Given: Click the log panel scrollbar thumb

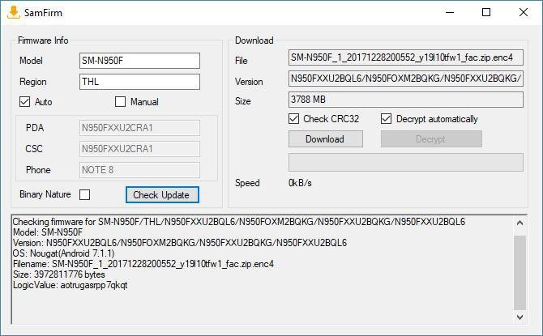Looking at the screenshot, I should [x=519, y=273].
